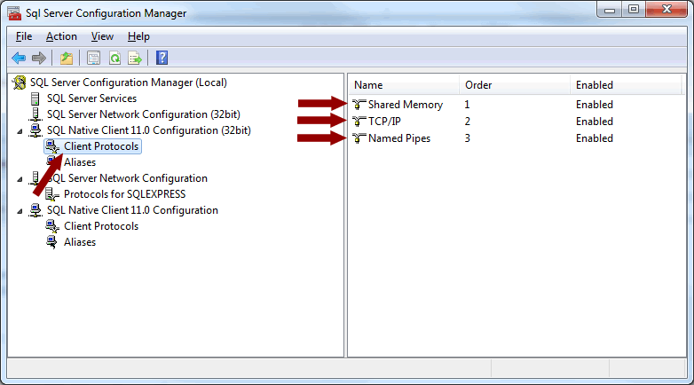Image resolution: width=694 pixels, height=385 pixels.
Task: Maximize the Configuration Manager window
Action: pyautogui.click(x=634, y=10)
